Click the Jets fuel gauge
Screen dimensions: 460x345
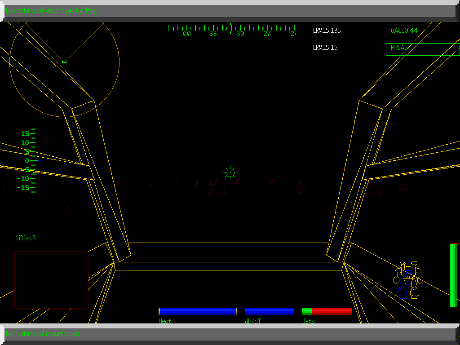point(327,311)
